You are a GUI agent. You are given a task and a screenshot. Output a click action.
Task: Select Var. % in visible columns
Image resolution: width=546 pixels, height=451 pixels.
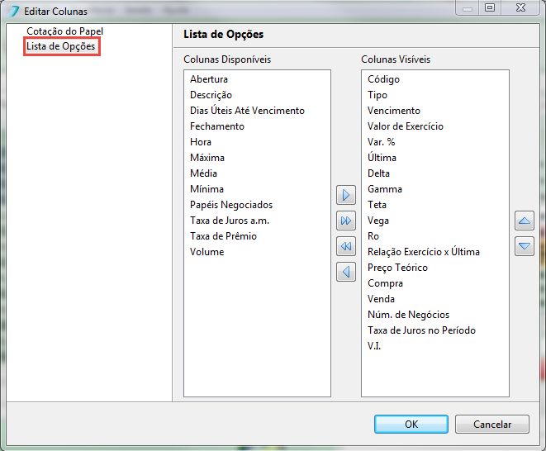pyautogui.click(x=382, y=142)
